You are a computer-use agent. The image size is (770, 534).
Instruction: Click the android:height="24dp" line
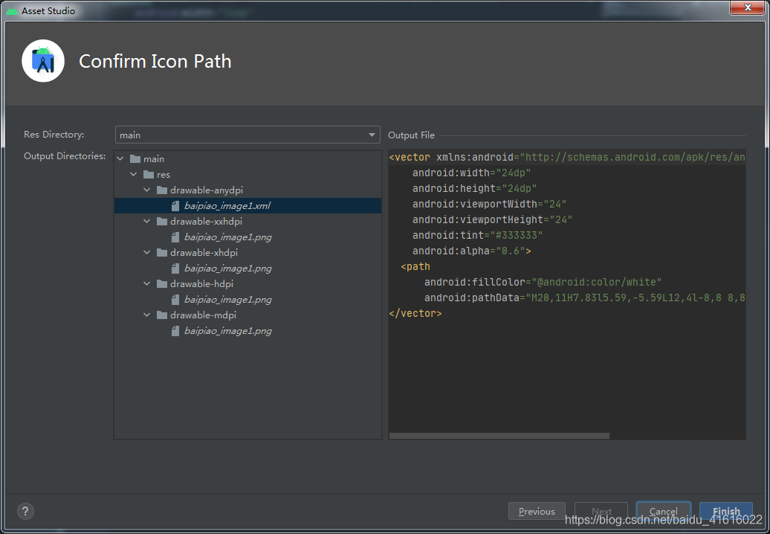click(474, 189)
